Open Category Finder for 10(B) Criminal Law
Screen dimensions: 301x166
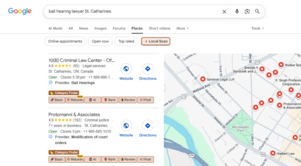64,93
